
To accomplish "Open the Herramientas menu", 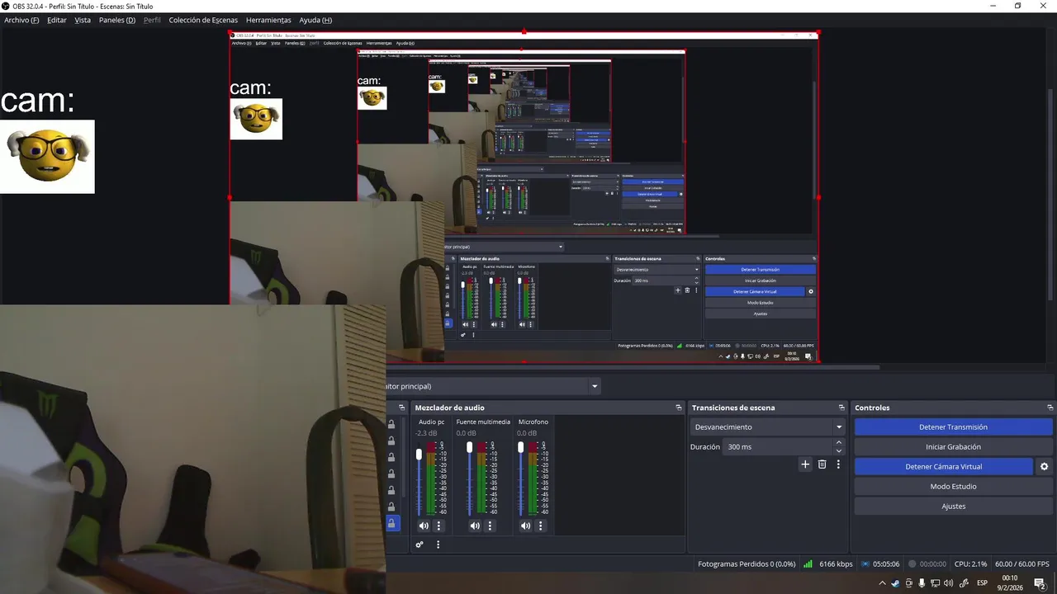I will [268, 20].
